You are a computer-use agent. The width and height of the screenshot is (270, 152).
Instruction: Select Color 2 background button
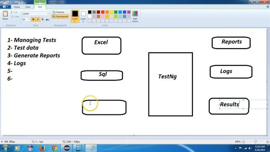click(83, 16)
